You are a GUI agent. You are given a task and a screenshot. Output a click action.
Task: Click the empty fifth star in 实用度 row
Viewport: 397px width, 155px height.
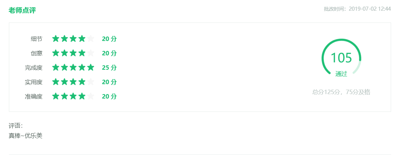click(x=90, y=82)
